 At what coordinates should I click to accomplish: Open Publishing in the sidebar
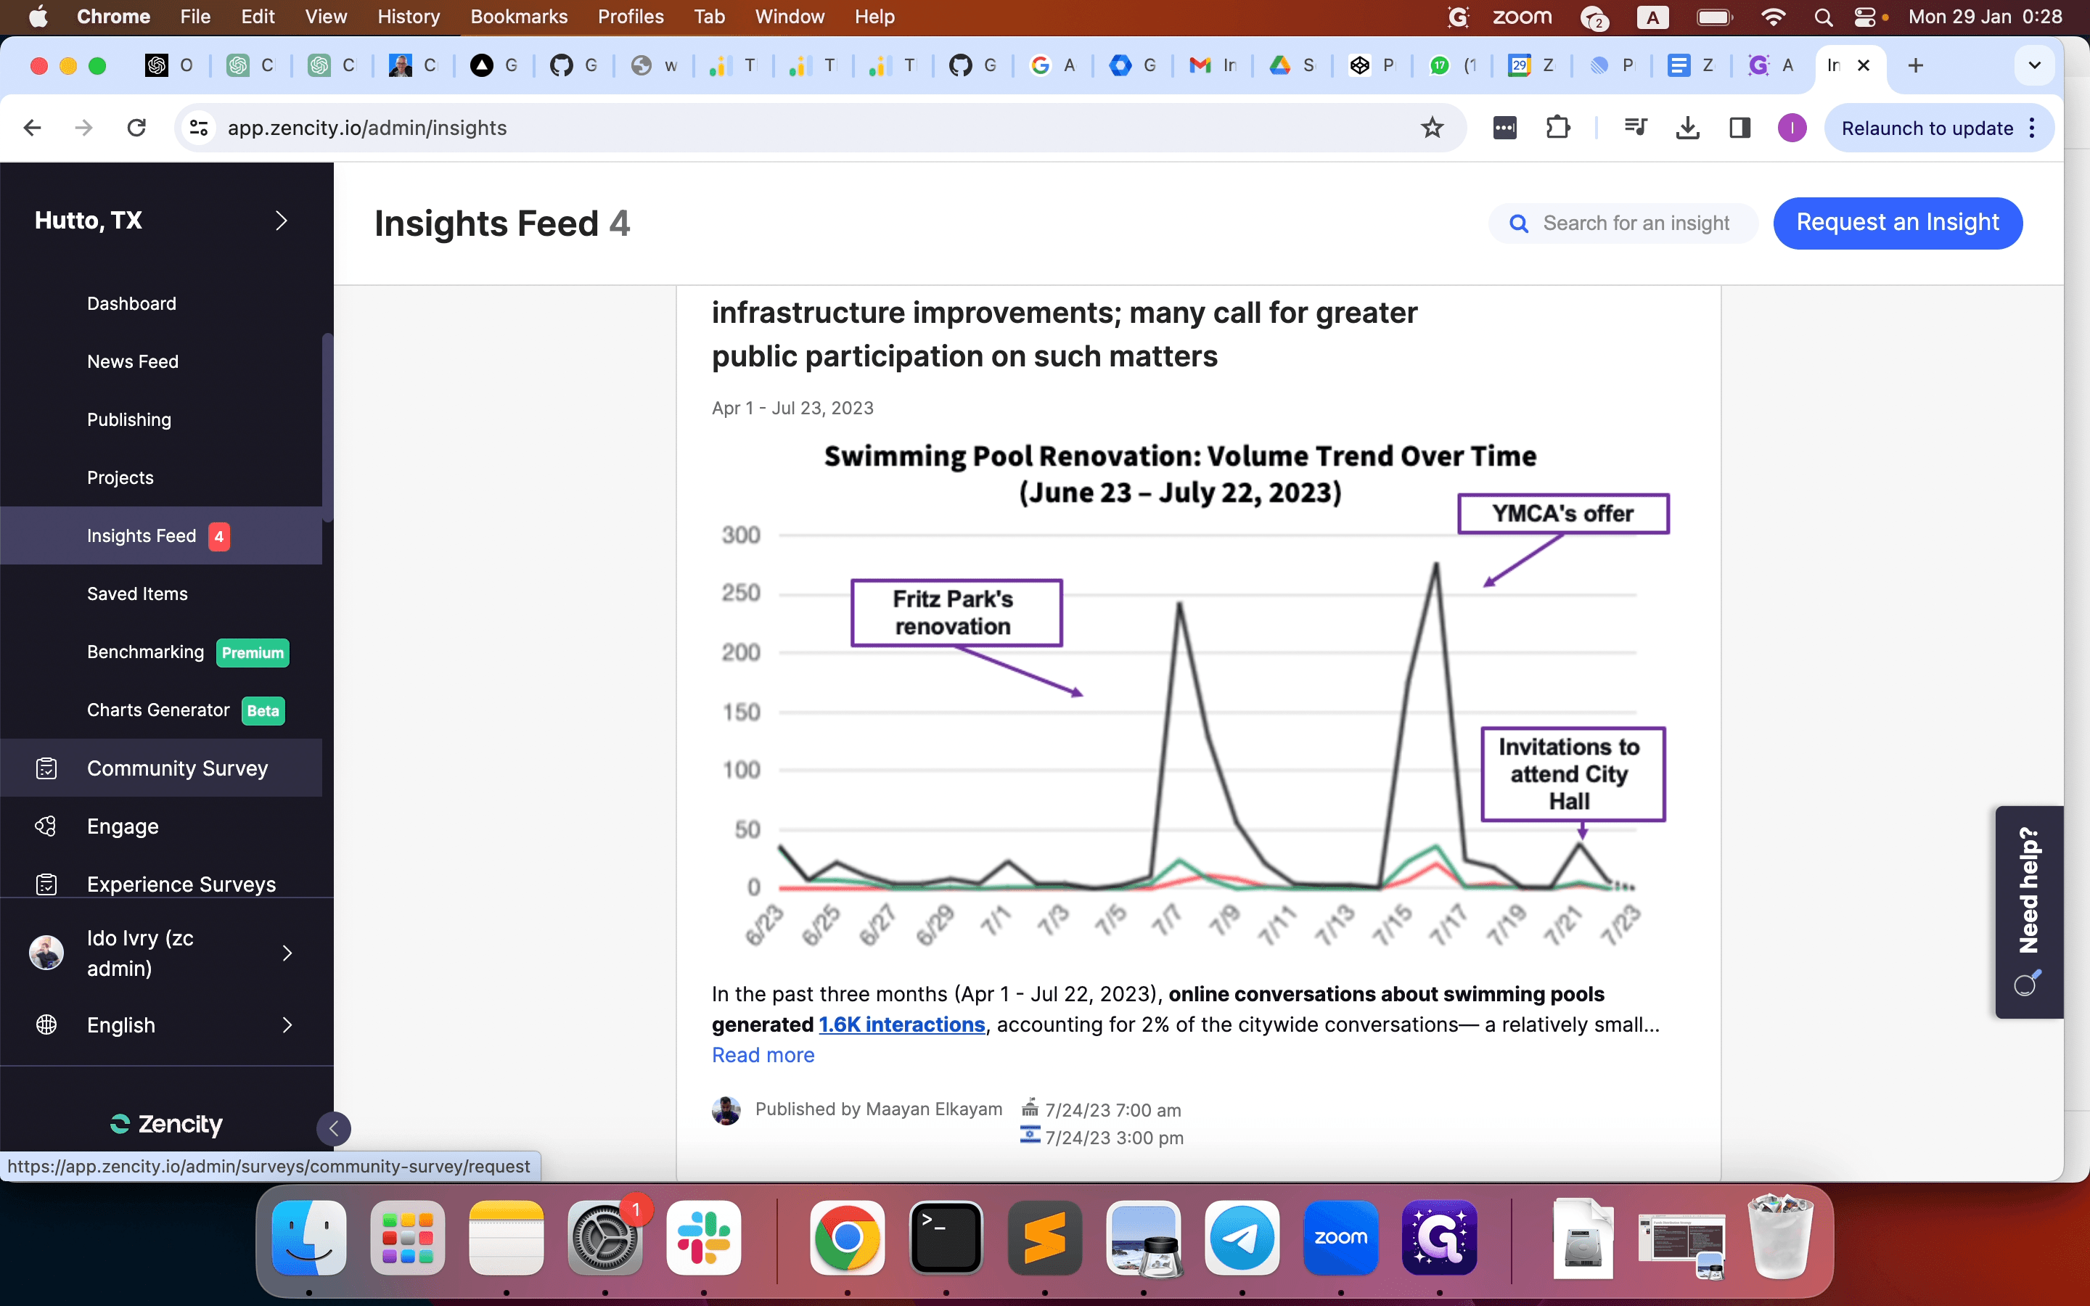coord(130,420)
